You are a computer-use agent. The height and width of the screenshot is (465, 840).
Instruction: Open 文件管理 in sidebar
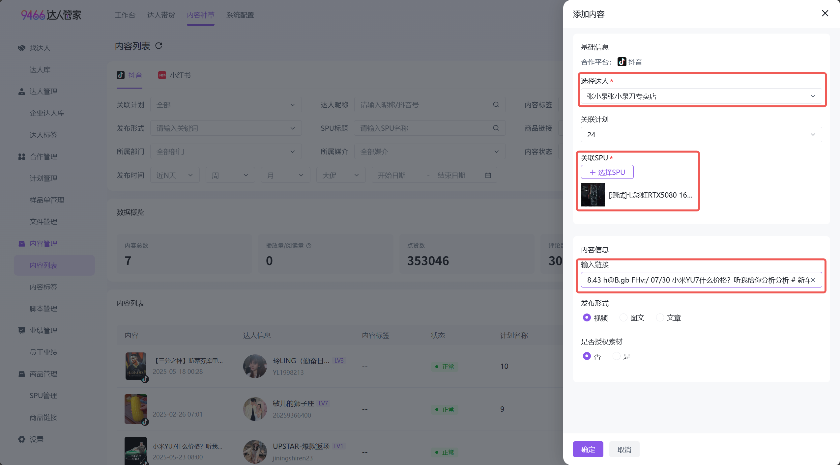[x=43, y=222]
